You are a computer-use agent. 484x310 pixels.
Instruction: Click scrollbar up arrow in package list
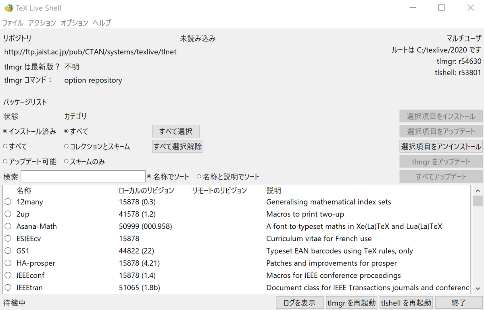[478, 191]
